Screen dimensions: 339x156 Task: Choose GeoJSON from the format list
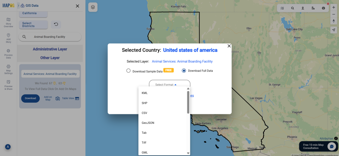(148, 123)
